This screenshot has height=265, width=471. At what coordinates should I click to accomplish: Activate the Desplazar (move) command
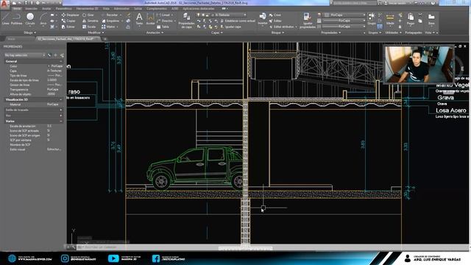pos(71,15)
